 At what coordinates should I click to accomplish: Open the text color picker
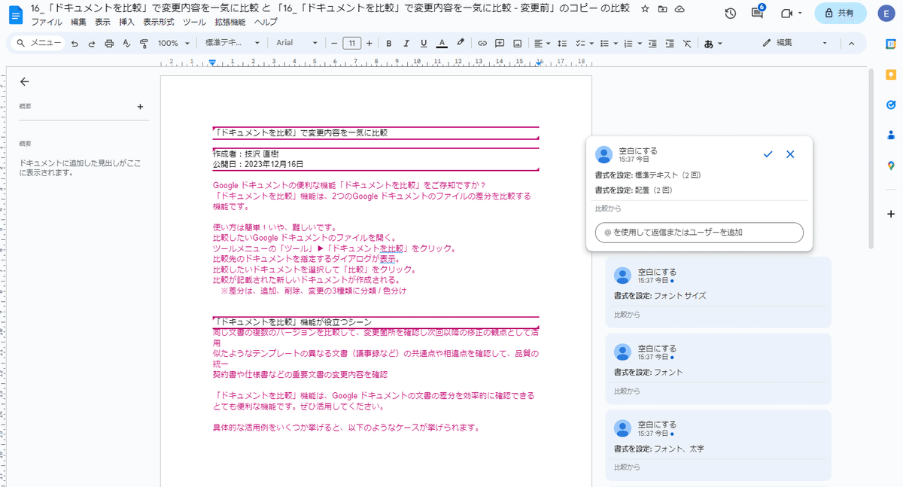coord(441,43)
